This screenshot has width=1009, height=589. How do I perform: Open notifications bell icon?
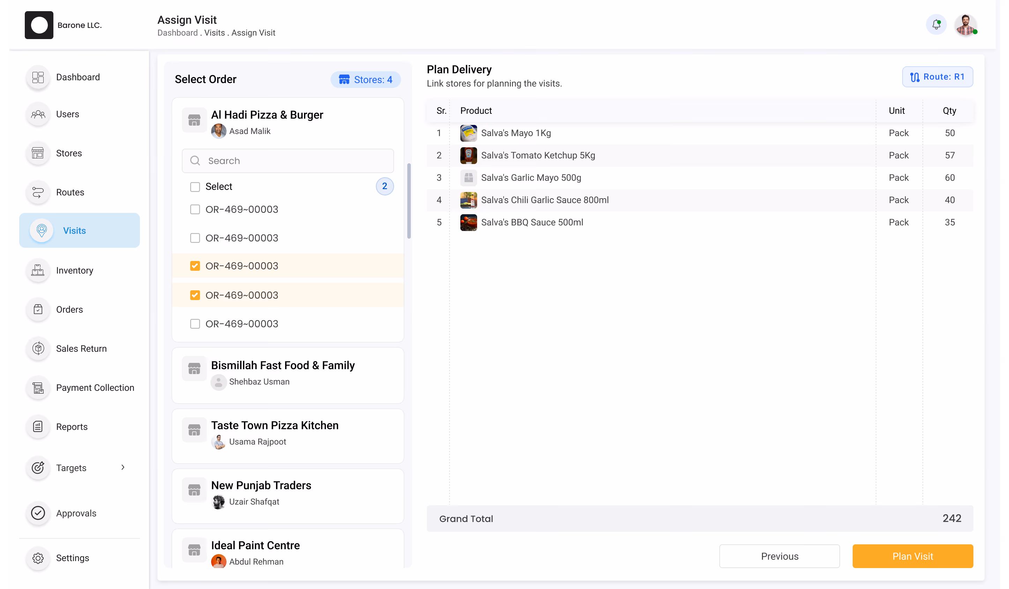coord(936,25)
